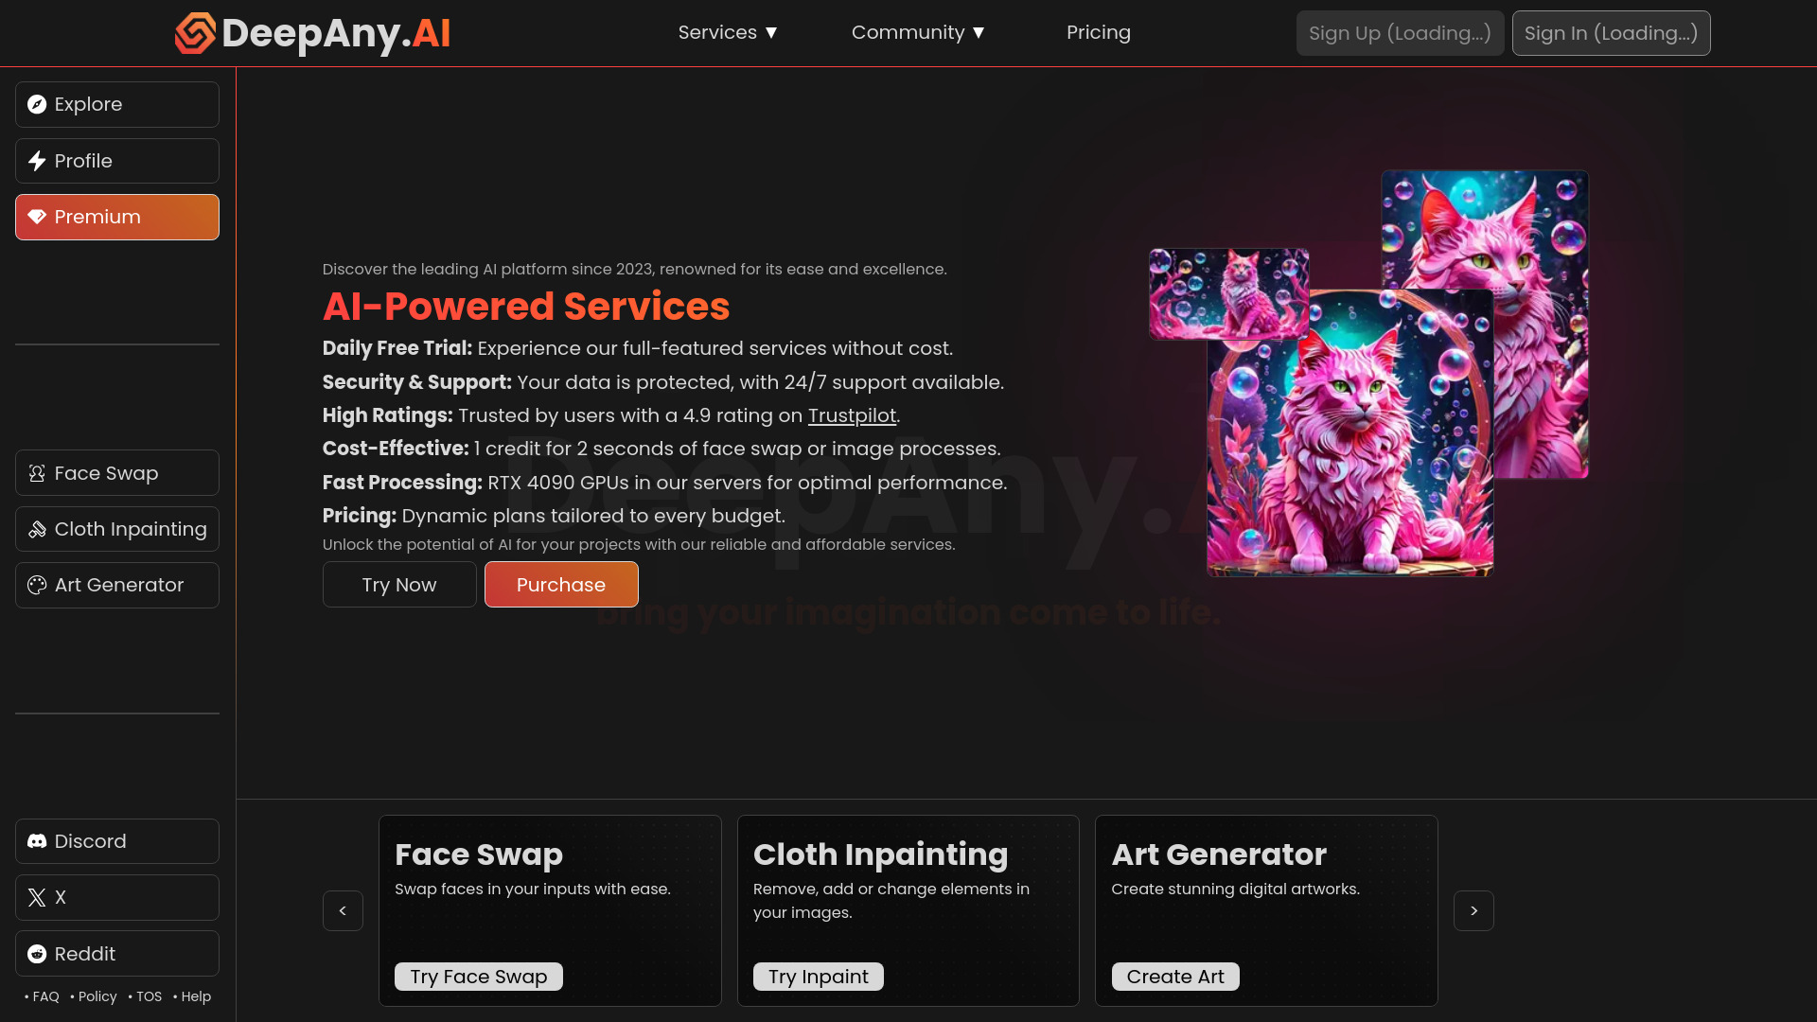Expand the Services dropdown menu

tap(729, 32)
